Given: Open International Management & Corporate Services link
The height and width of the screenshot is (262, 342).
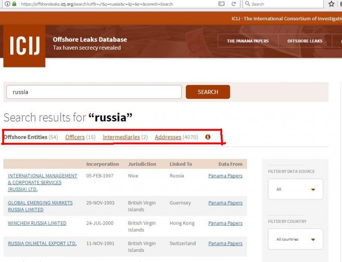Looking at the screenshot, I should [x=43, y=182].
